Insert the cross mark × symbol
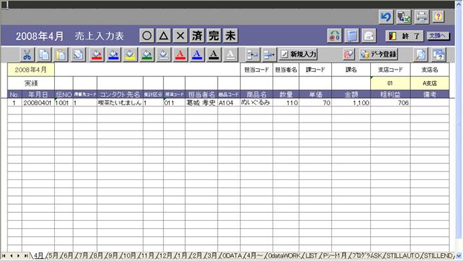 [180, 36]
